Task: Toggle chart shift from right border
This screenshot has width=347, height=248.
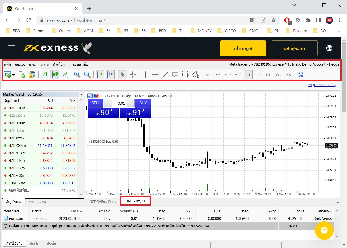Action: (110, 75)
